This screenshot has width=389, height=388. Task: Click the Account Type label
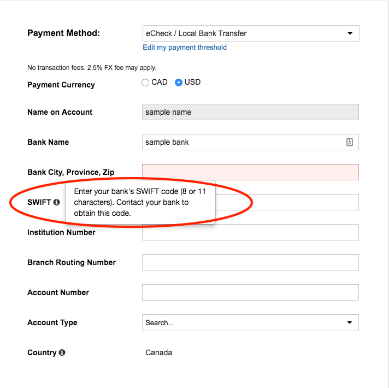coord(52,322)
